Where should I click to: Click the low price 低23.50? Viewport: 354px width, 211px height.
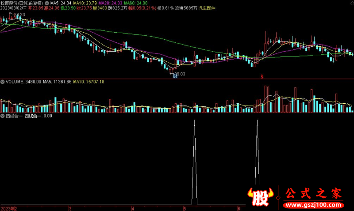click(68, 8)
